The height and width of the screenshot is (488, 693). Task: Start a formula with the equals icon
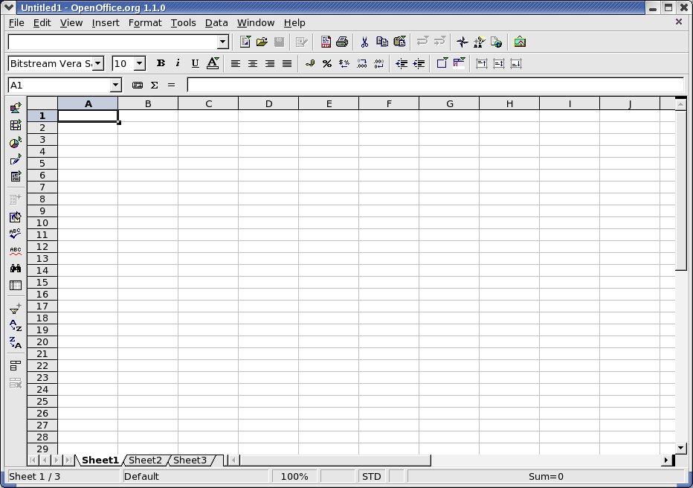(x=171, y=85)
